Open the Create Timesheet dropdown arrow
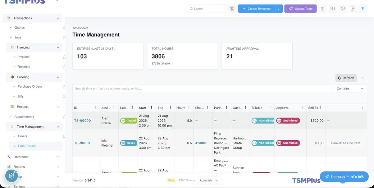374x188 pixels. click(x=279, y=9)
